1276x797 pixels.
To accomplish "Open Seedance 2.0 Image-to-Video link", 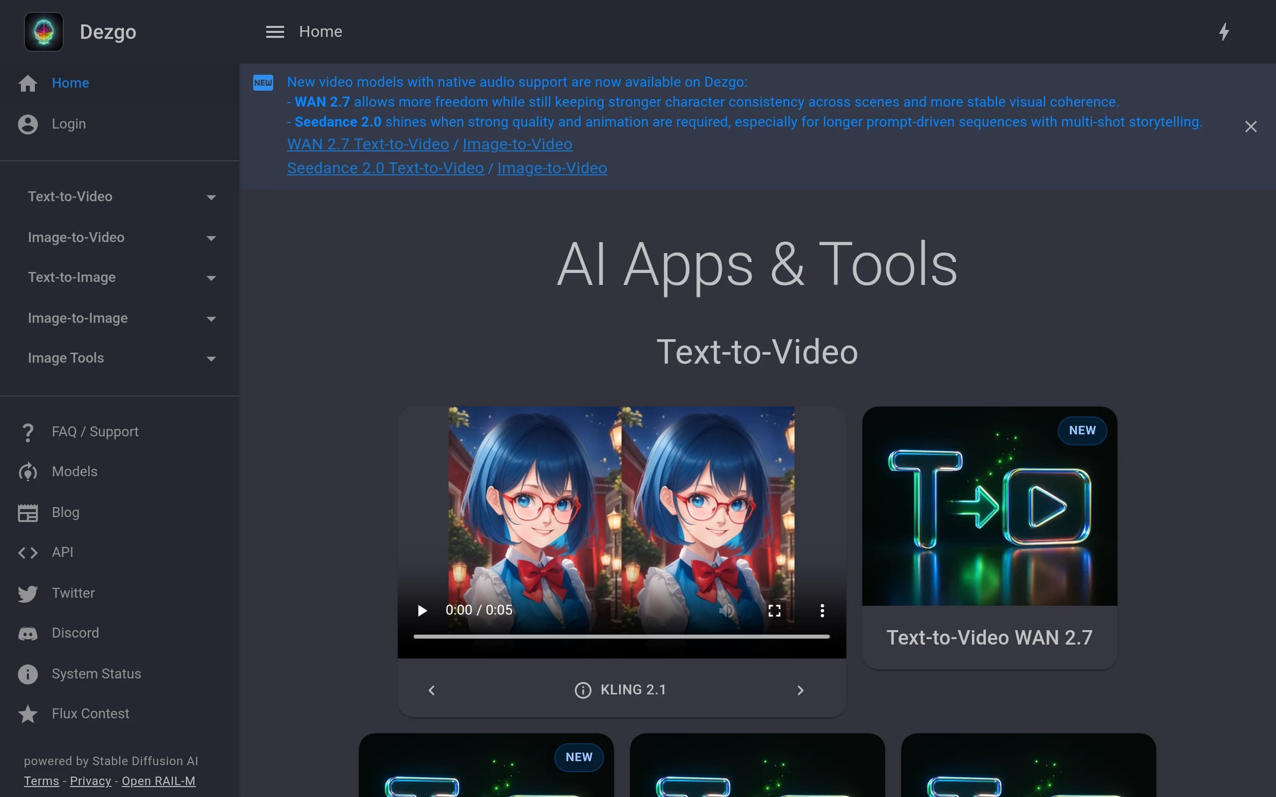I will (x=552, y=168).
